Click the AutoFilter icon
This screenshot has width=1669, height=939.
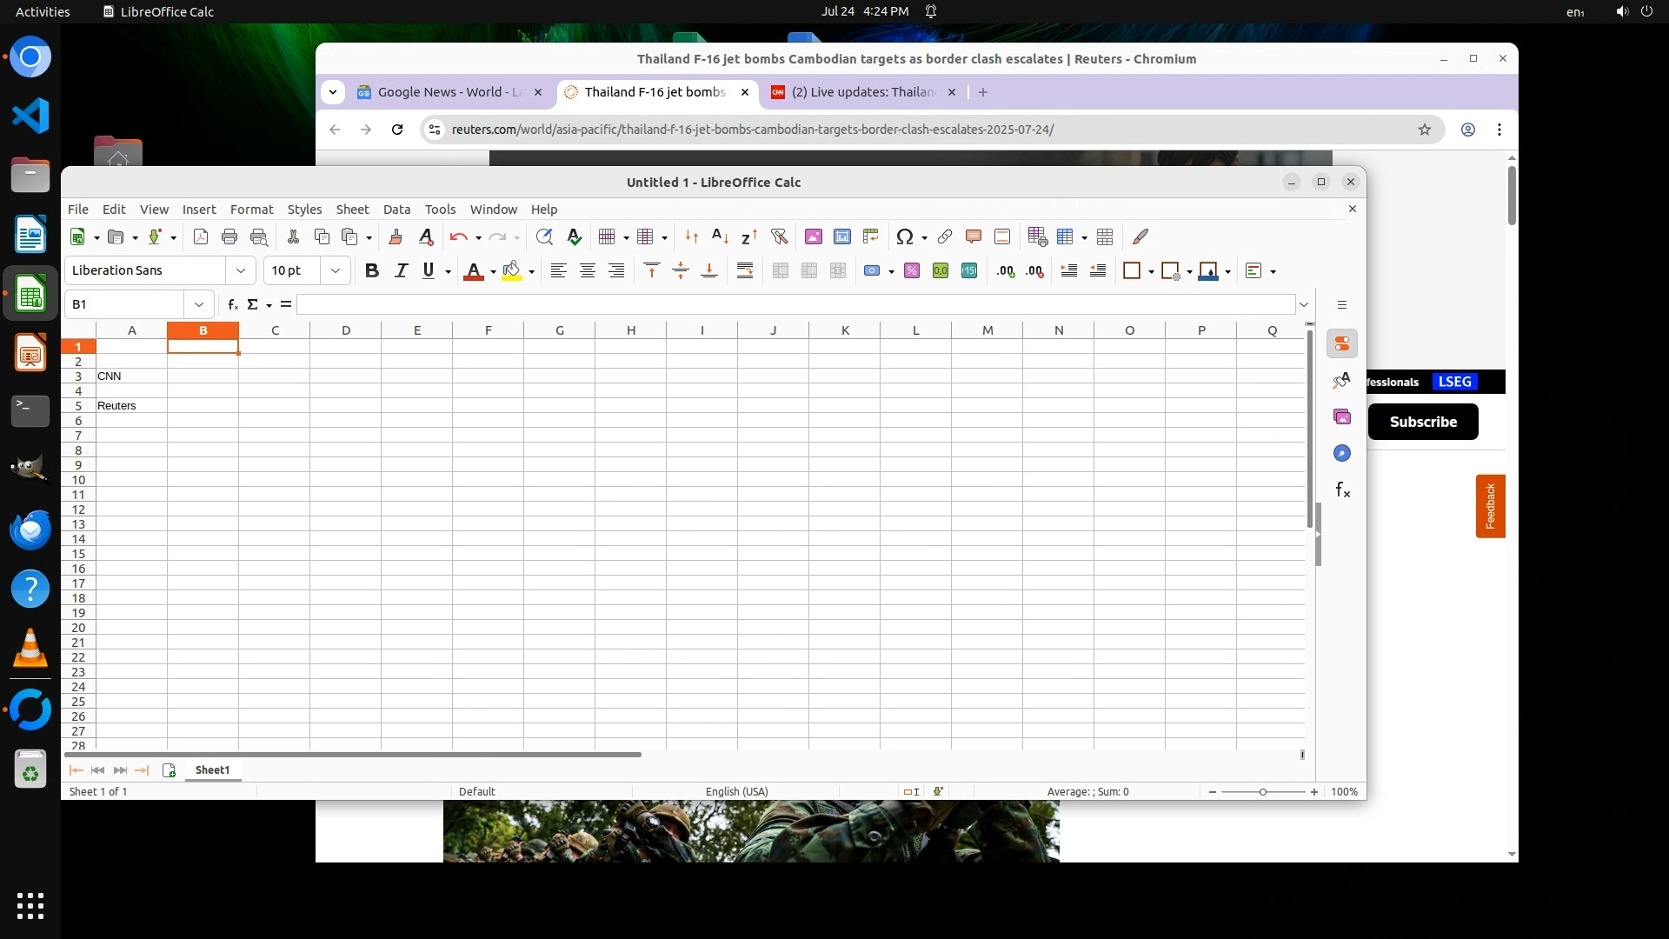pyautogui.click(x=779, y=236)
